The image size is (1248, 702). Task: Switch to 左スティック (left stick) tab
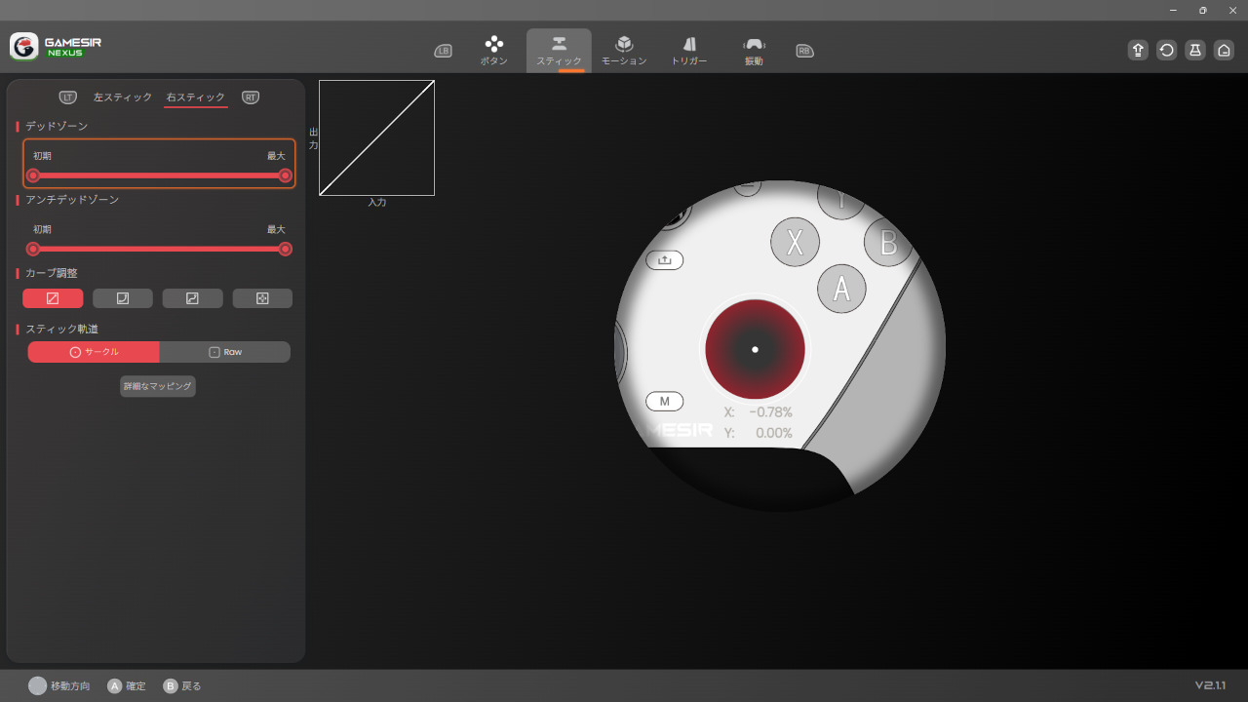[123, 97]
